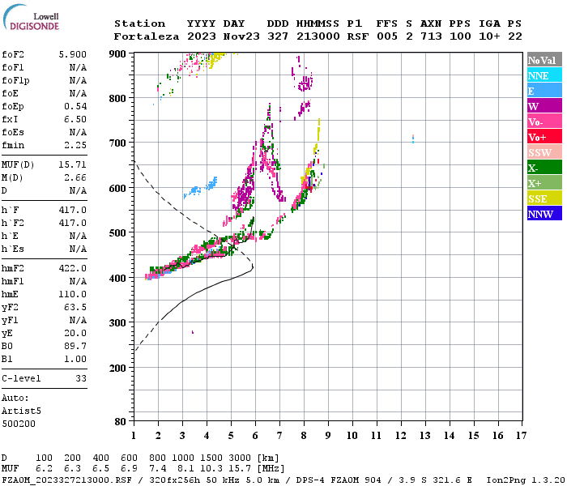Click the M(D) value 2.66

[x=75, y=177]
